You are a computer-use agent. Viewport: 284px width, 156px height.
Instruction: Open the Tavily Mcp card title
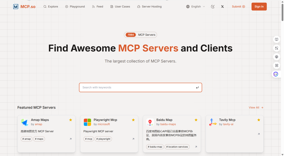pyautogui.click(x=227, y=120)
